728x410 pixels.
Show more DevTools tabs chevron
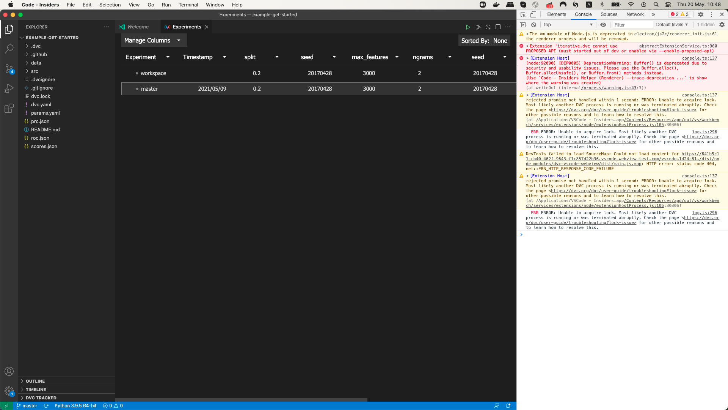(653, 14)
